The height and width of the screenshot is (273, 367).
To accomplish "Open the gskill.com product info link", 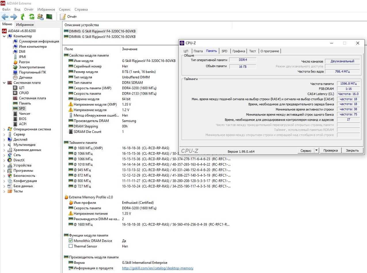I will point(158,268).
